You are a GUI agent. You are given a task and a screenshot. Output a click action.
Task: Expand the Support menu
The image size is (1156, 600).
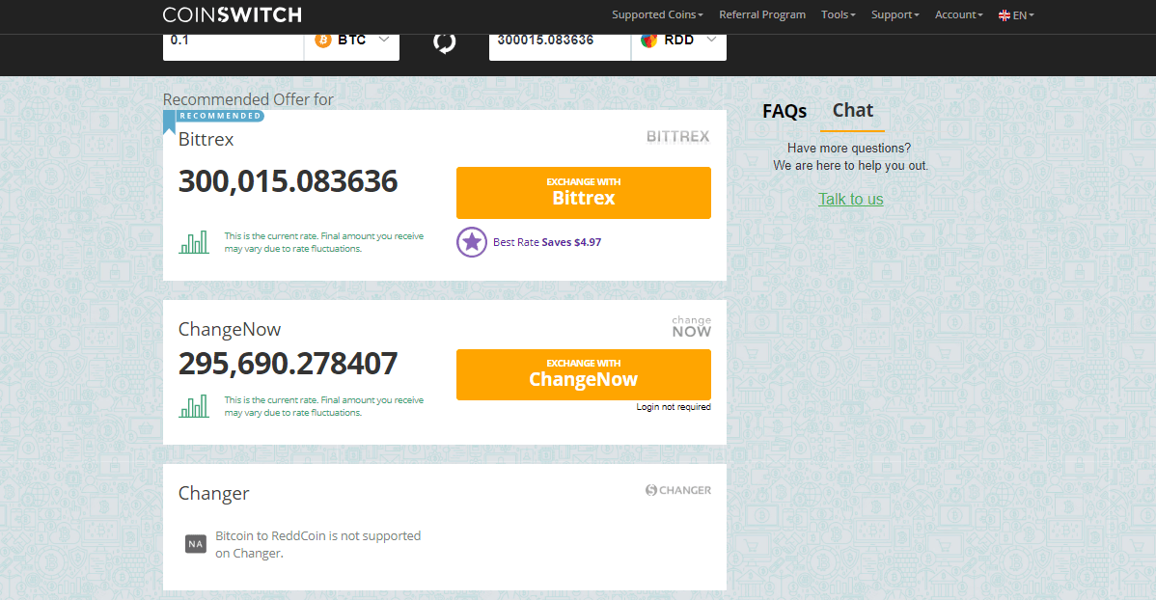pyautogui.click(x=895, y=14)
